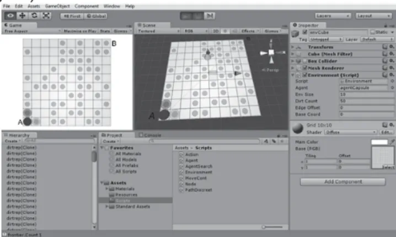The width and height of the screenshot is (396, 237).
Task: Click search by label icon in Project
Action: coord(274,141)
